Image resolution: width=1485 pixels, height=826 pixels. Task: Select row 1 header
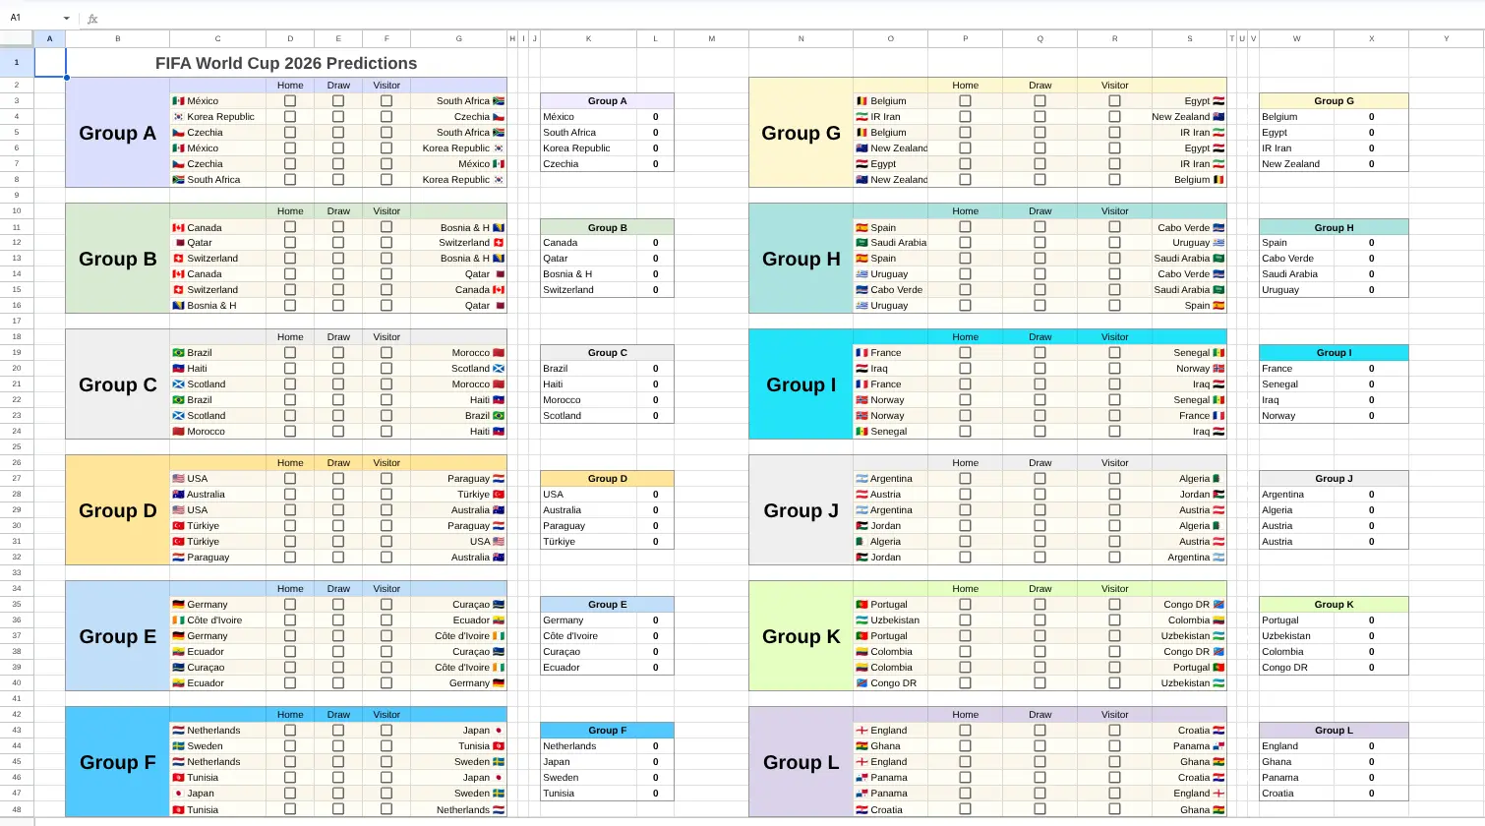point(17,63)
